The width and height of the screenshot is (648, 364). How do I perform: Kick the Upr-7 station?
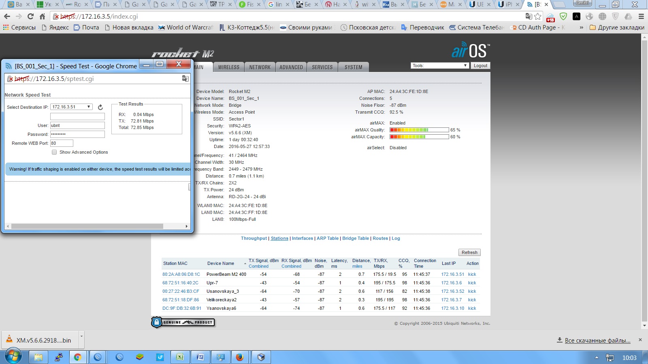pyautogui.click(x=472, y=283)
